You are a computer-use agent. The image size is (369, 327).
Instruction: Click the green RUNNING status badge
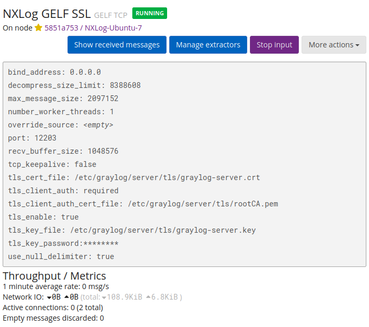tap(150, 13)
